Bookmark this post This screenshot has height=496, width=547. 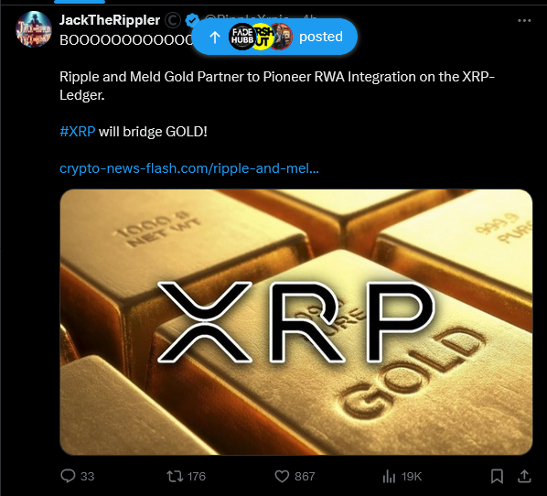click(497, 476)
